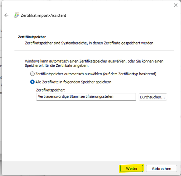Image resolution: width=181 pixels, height=176 pixels.
Task: Click the bold Zertifikatspeicher heading
Action: [x=32, y=37]
